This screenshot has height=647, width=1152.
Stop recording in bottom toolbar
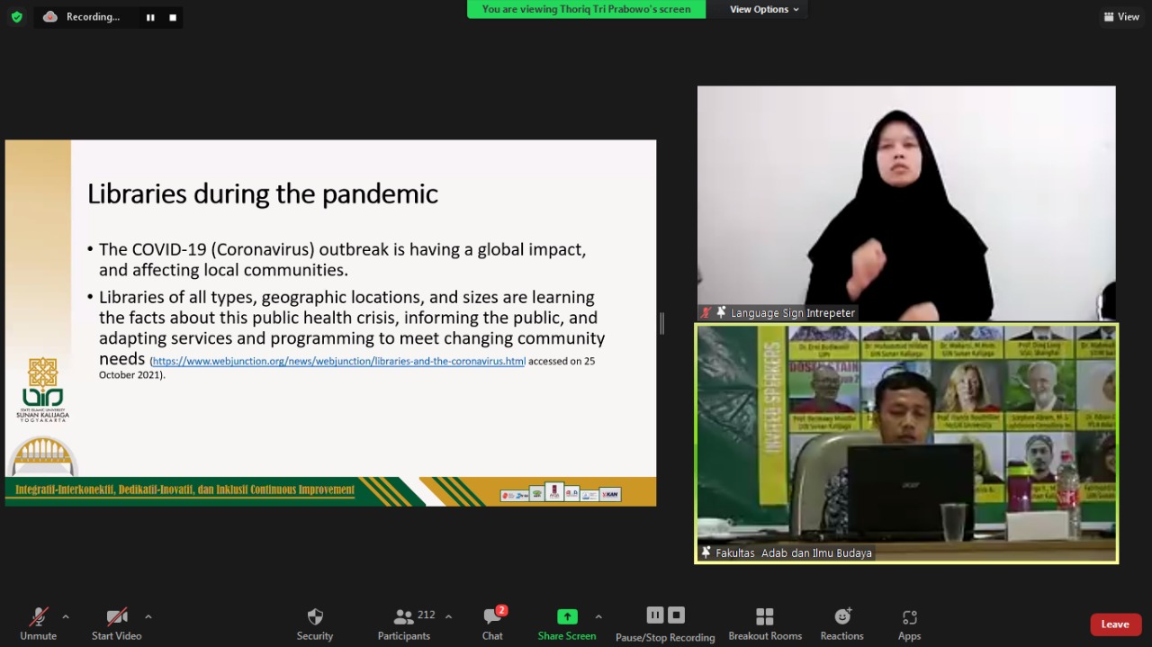pos(677,616)
